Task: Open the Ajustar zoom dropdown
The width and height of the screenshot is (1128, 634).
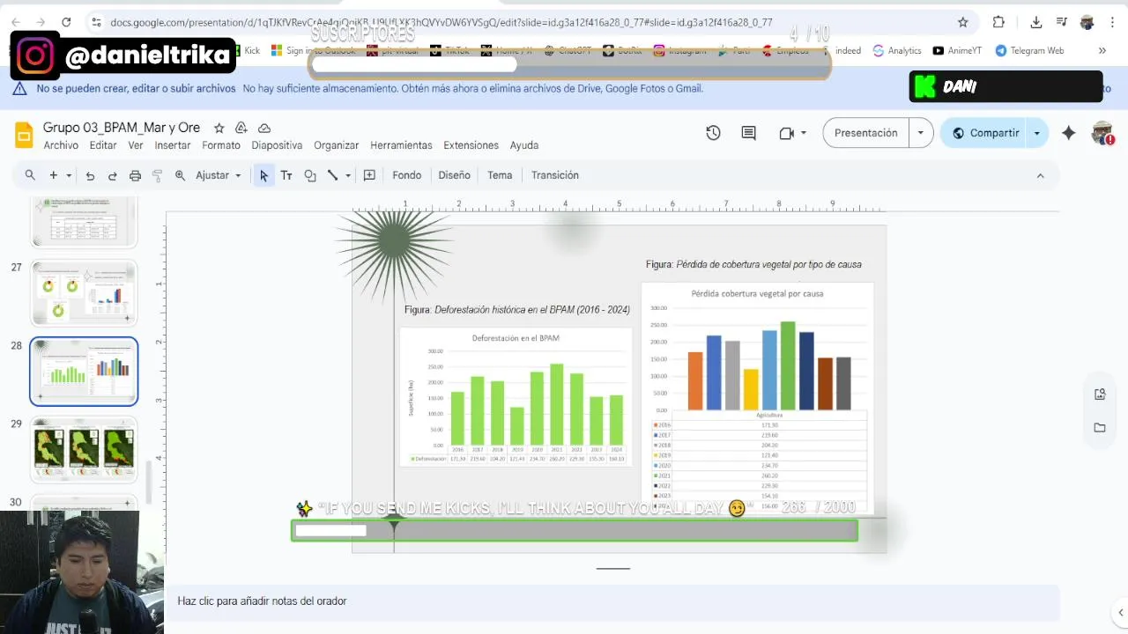Action: point(219,175)
